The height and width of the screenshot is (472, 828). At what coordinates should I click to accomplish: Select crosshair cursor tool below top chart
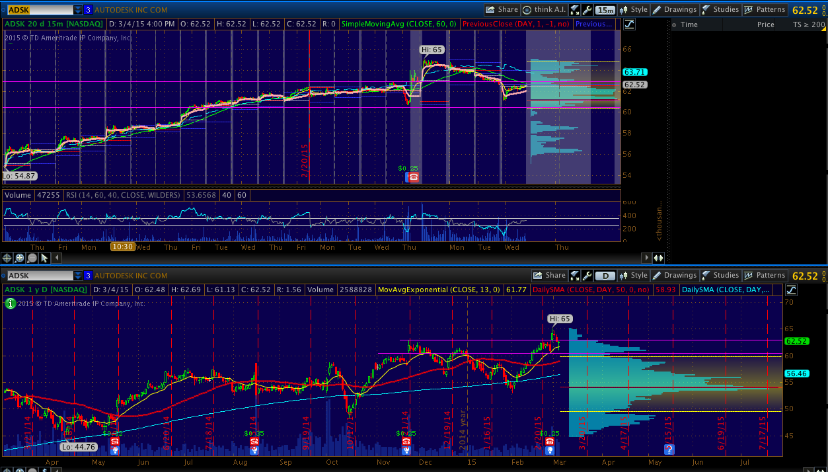coord(8,258)
